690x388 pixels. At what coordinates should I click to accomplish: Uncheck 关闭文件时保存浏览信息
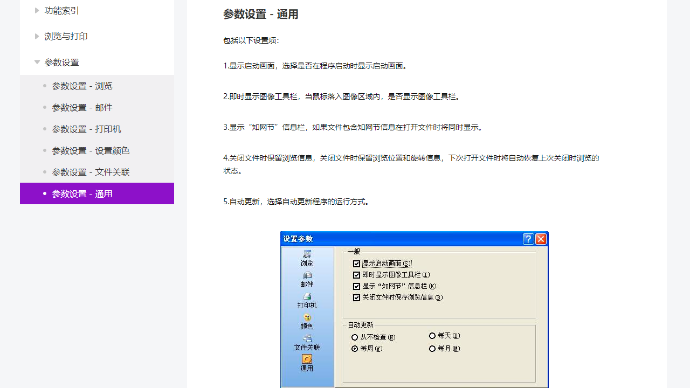point(356,297)
